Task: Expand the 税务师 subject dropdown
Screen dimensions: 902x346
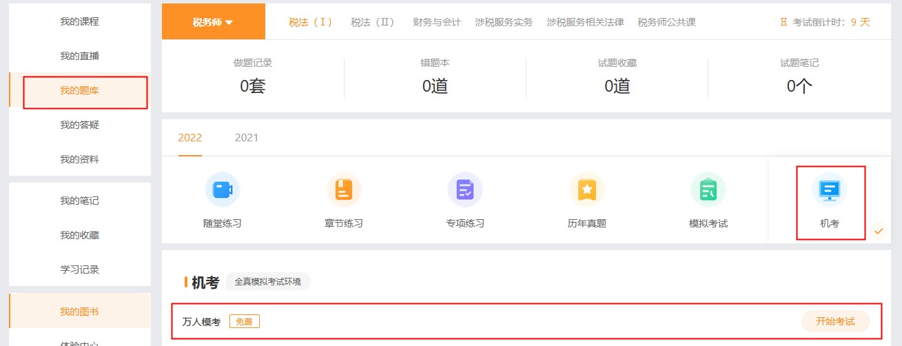Action: click(213, 22)
